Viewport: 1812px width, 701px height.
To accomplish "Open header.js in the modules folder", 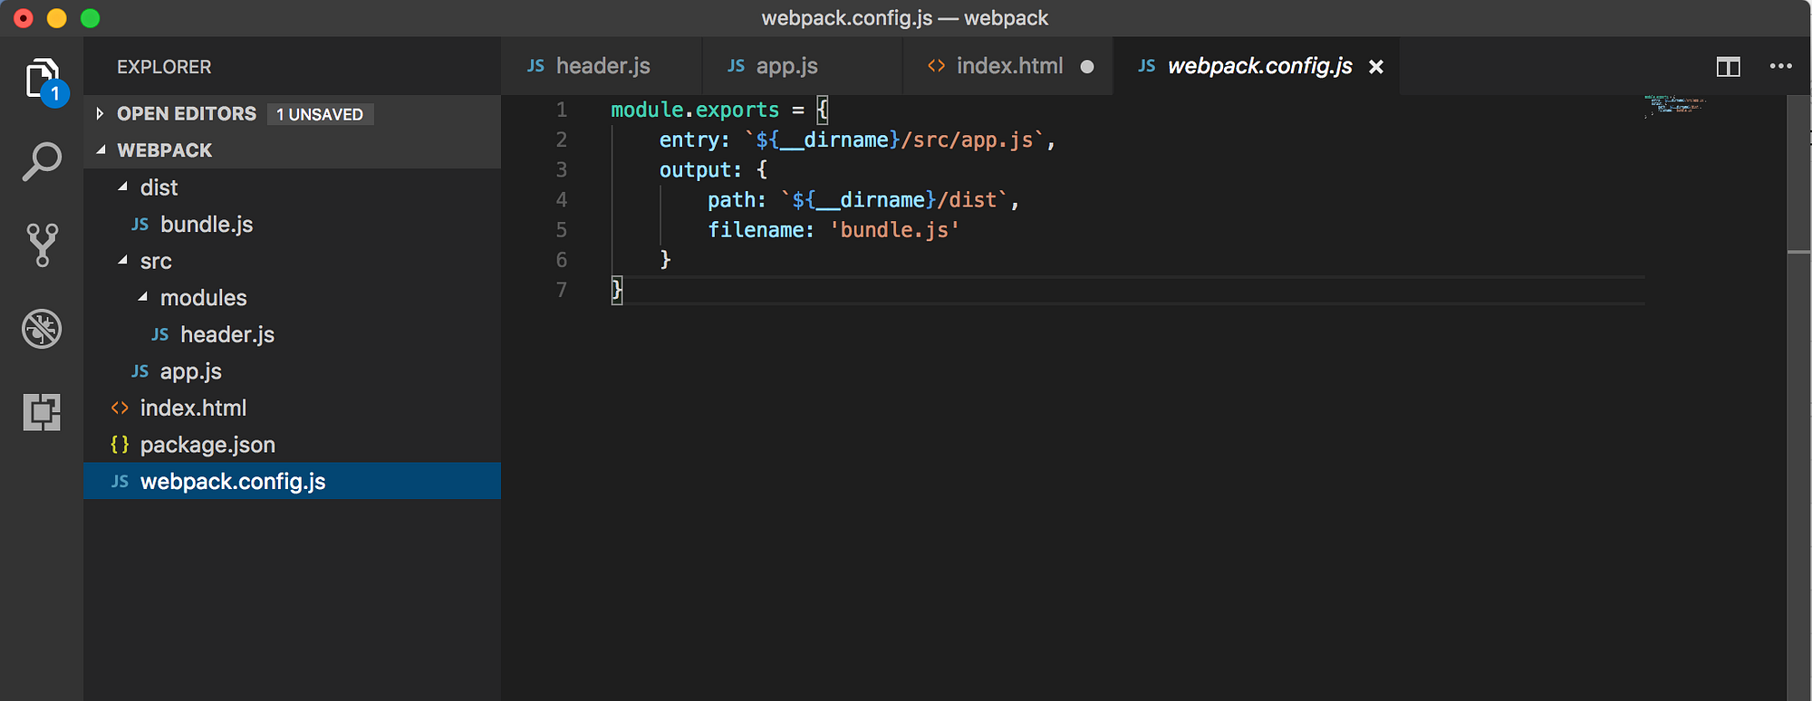I will click(x=227, y=335).
